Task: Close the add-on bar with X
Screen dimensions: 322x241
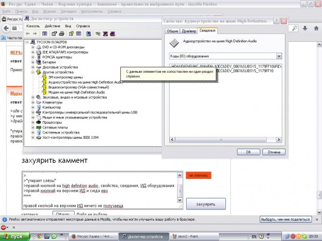Action: pyautogui.click(x=14, y=228)
